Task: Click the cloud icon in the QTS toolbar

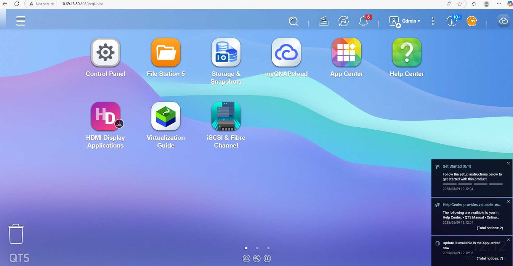Action: coord(504,21)
